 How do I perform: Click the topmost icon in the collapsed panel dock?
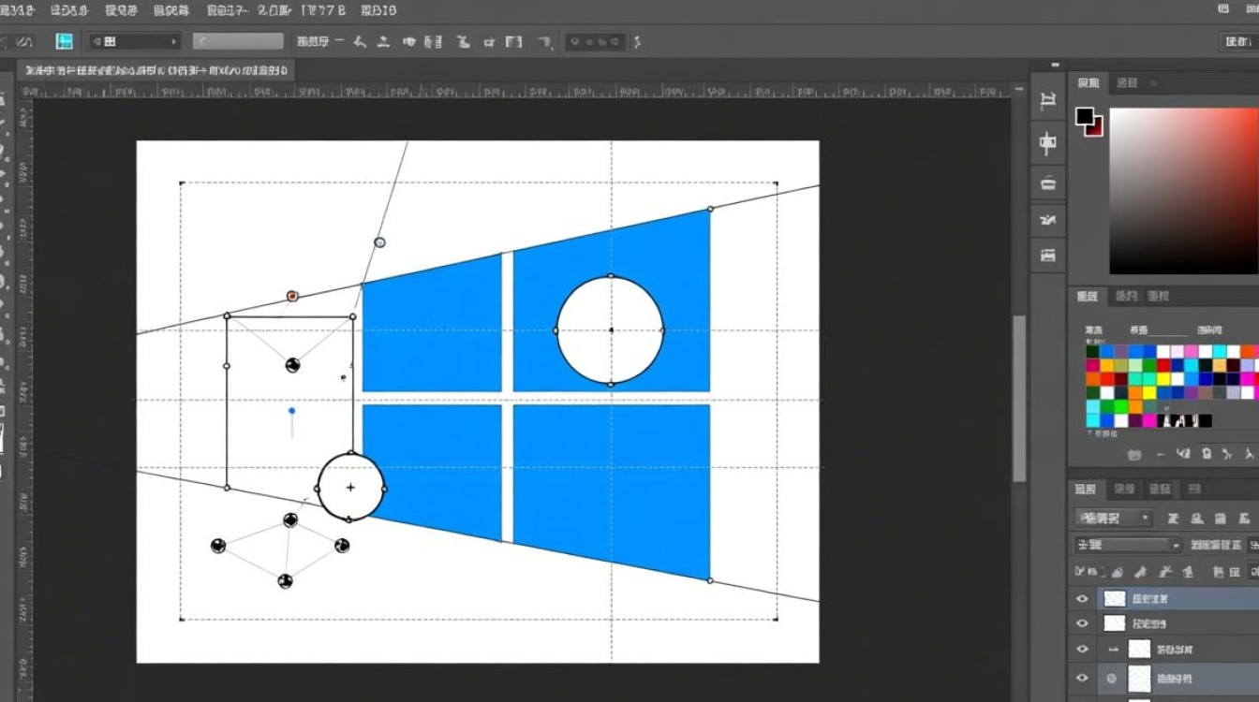pyautogui.click(x=1048, y=102)
